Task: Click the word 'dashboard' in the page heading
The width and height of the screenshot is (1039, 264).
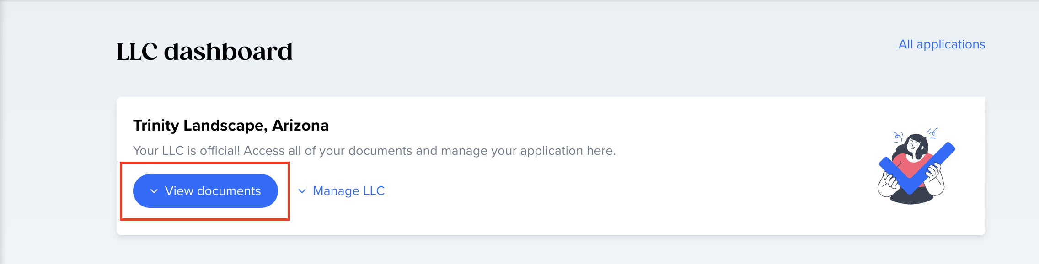Action: 228,51
